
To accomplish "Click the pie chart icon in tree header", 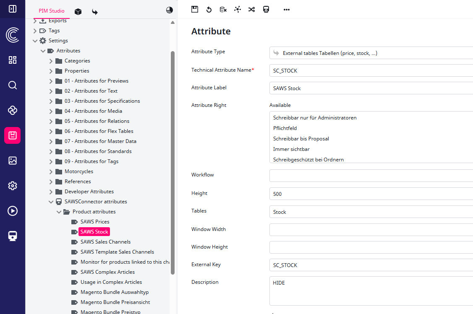I will (170, 10).
